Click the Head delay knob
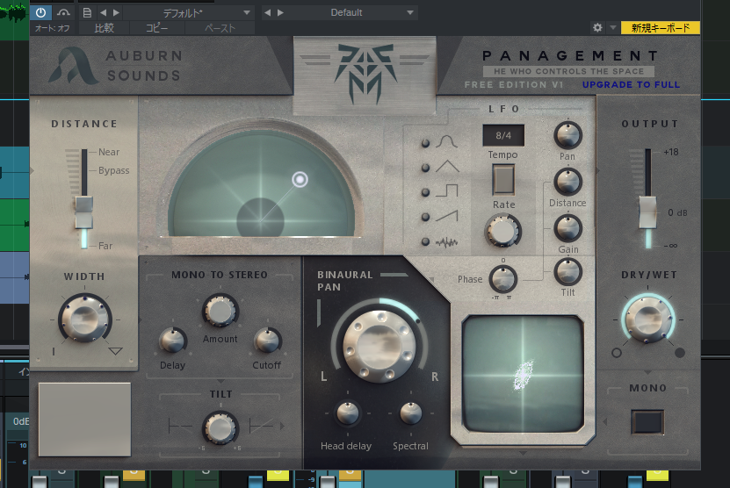The width and height of the screenshot is (730, 488). [x=347, y=413]
